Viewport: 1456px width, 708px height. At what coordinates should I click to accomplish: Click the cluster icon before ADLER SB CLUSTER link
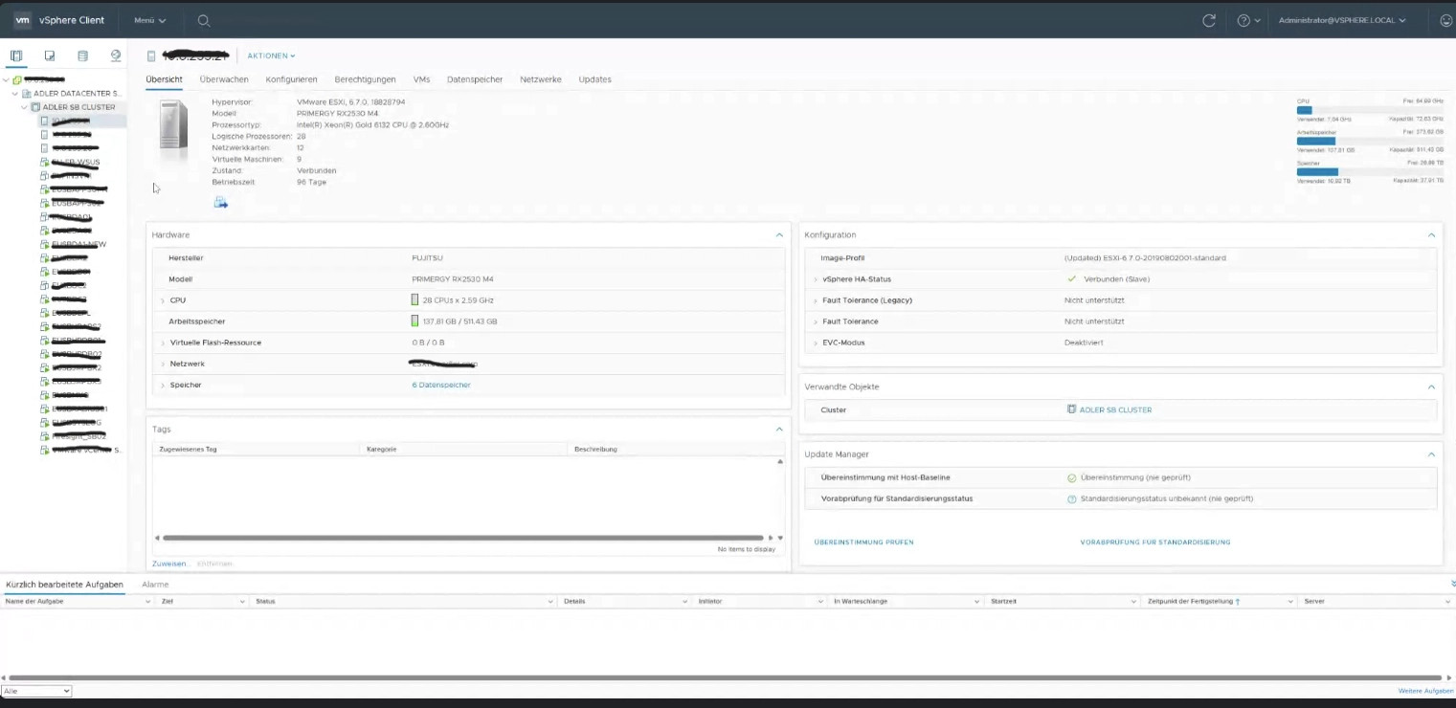[1071, 409]
